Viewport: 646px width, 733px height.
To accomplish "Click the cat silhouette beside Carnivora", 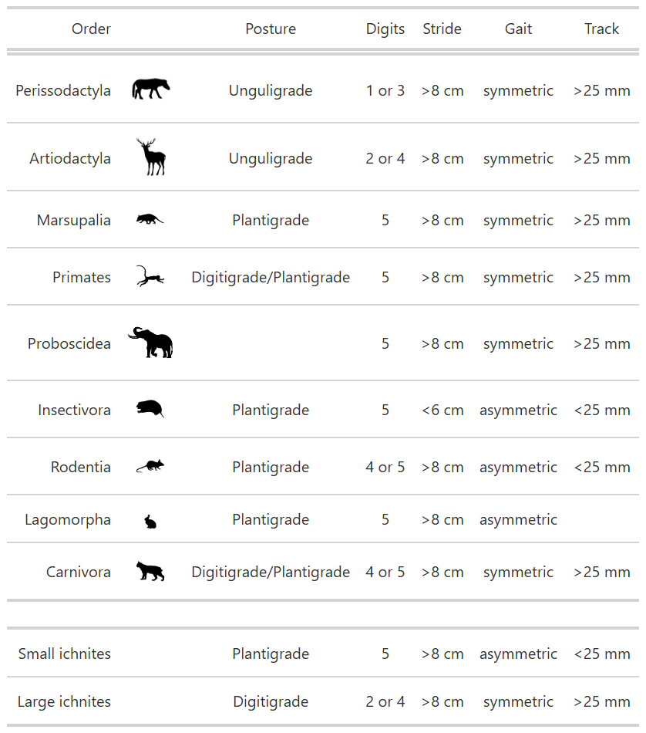I will click(x=150, y=572).
